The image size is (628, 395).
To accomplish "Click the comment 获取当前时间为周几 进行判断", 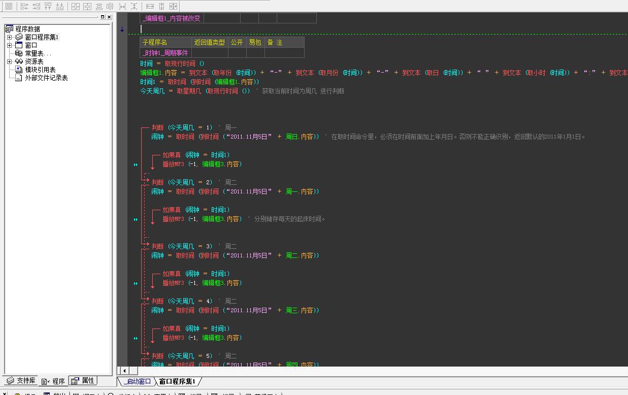I will coord(303,91).
